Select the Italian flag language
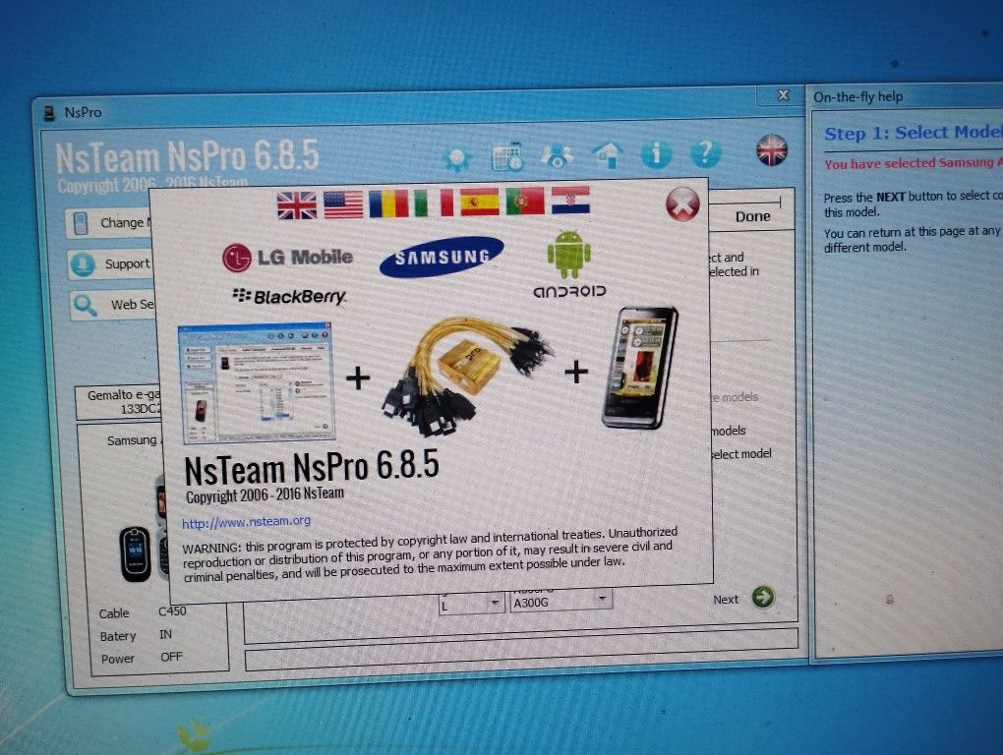1003x755 pixels. point(433,203)
